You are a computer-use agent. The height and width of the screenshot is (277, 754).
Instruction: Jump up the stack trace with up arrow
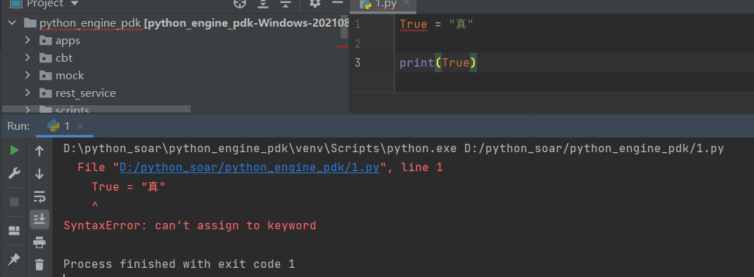(x=39, y=151)
